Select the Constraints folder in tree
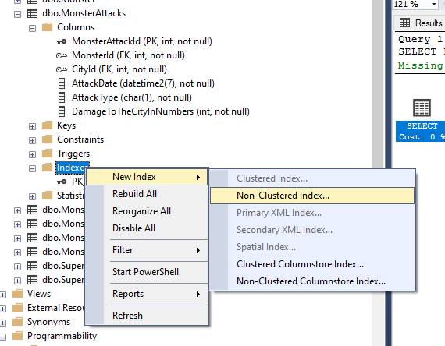Screen dimensions: 445x346 [80, 139]
